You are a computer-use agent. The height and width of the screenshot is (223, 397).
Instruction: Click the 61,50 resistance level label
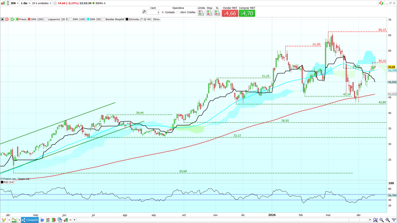pyautogui.click(x=316, y=44)
